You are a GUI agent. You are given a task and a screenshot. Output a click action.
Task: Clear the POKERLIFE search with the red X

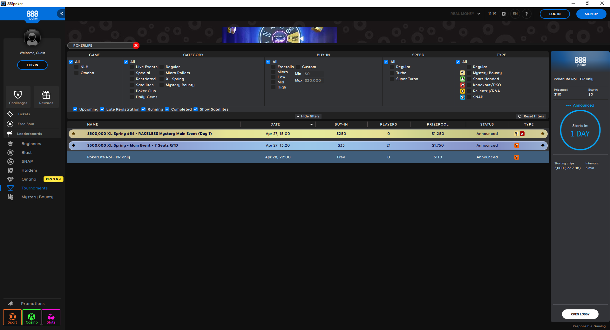[x=136, y=45]
